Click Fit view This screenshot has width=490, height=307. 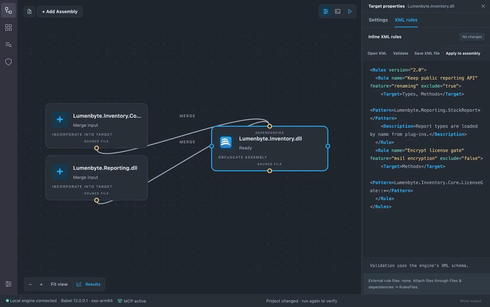pos(59,284)
